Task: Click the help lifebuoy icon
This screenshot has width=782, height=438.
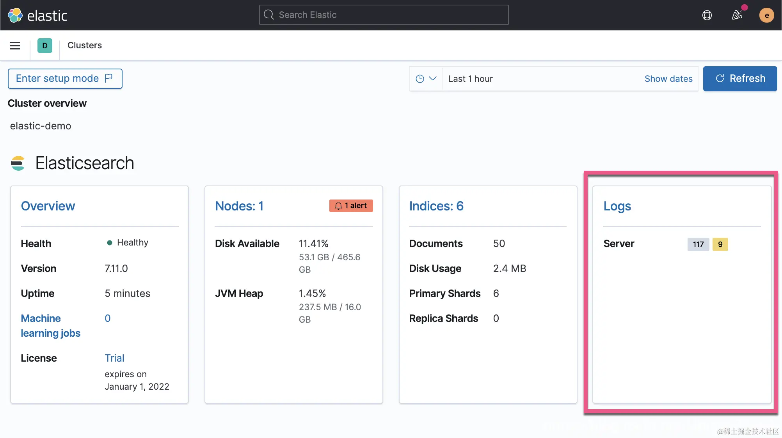Action: pyautogui.click(x=707, y=15)
